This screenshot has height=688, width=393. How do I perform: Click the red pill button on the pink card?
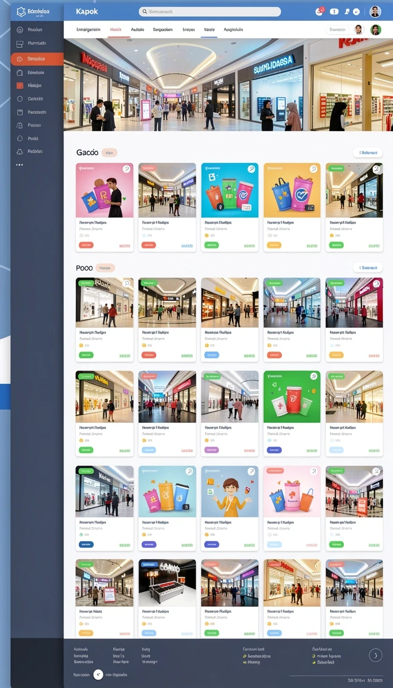(86, 245)
